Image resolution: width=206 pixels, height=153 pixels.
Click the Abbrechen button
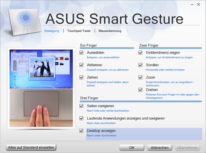(x=160, y=147)
